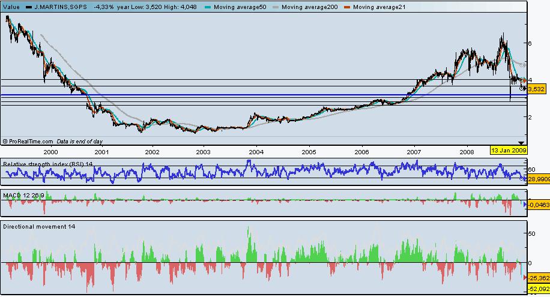Viewport: 550px width, 297px height.
Task: Click the 2000 year label on time axis
Action: point(50,152)
